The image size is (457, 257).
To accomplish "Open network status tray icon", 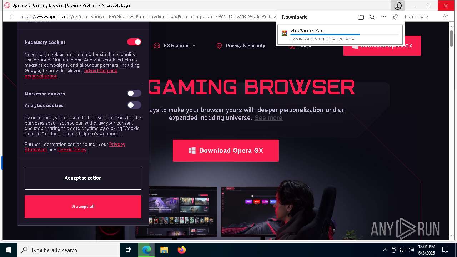I will [402, 250].
